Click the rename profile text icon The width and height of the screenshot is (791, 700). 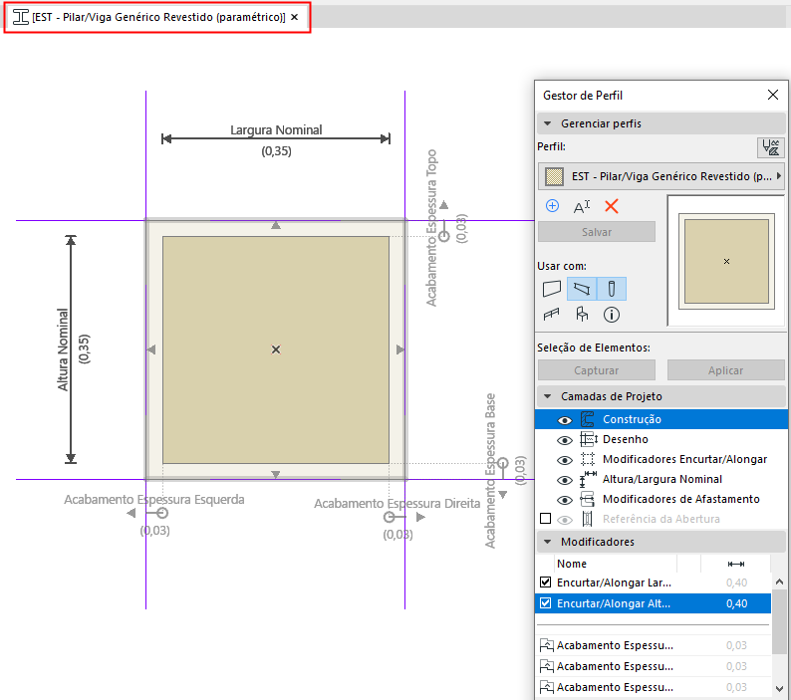click(582, 206)
